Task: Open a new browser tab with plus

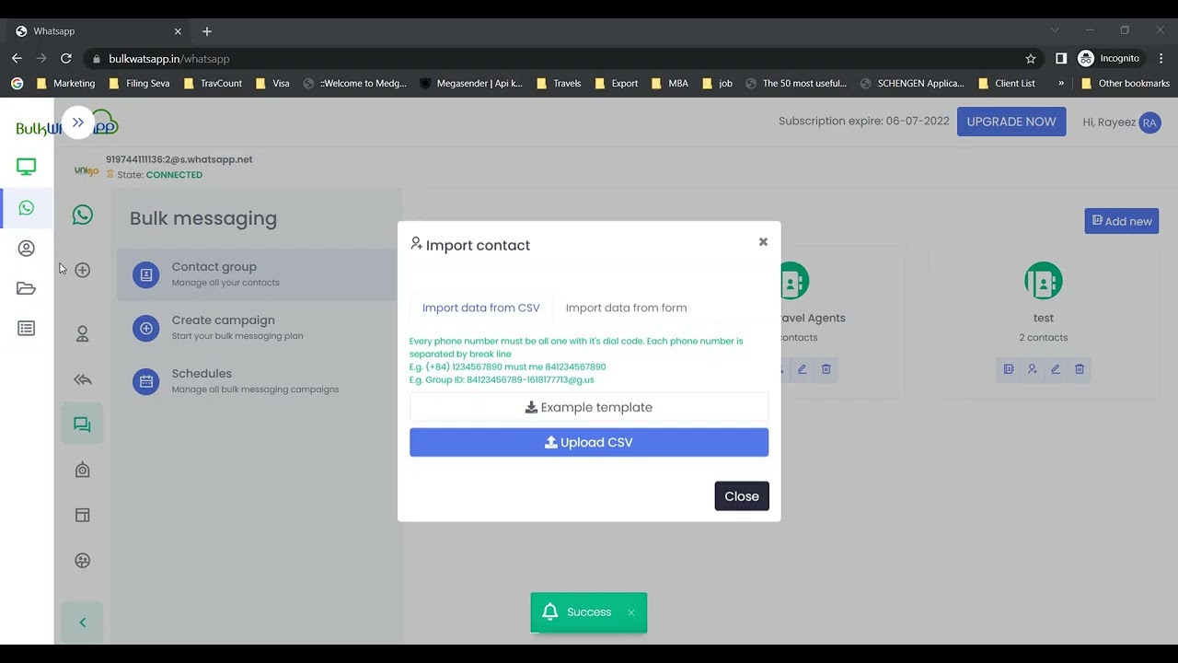Action: click(207, 31)
